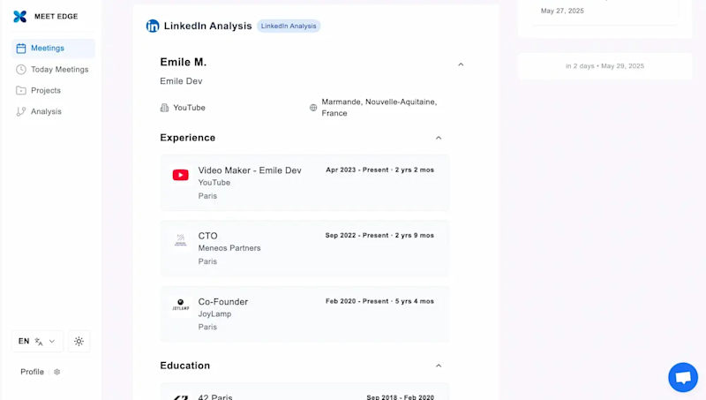
Task: Click the globe icon beside Marmande location
Action: 313,108
